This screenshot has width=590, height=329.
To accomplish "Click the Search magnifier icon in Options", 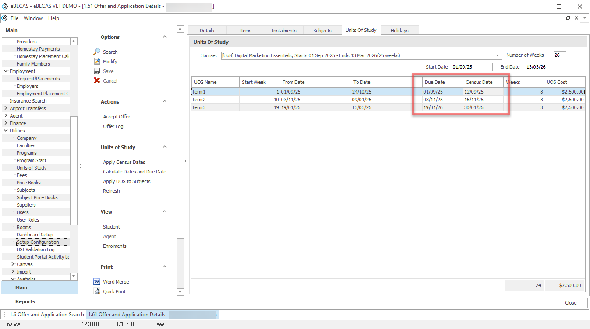I will (97, 52).
